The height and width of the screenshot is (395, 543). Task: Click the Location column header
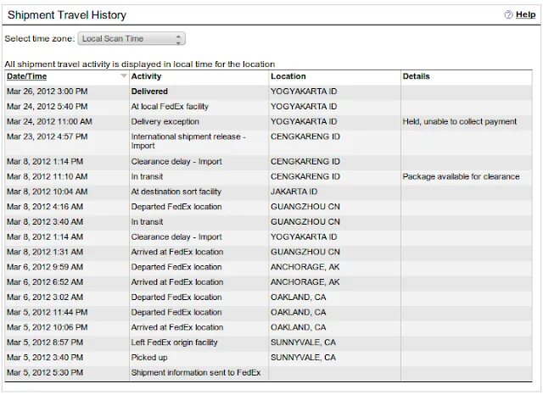pos(288,76)
